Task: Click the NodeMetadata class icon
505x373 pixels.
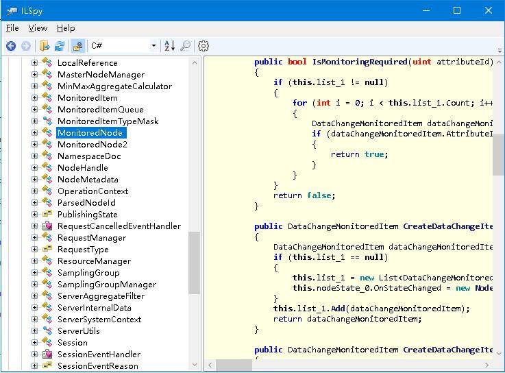Action: 47,179
